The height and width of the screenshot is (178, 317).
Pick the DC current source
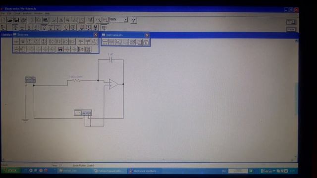click(x=30, y=42)
